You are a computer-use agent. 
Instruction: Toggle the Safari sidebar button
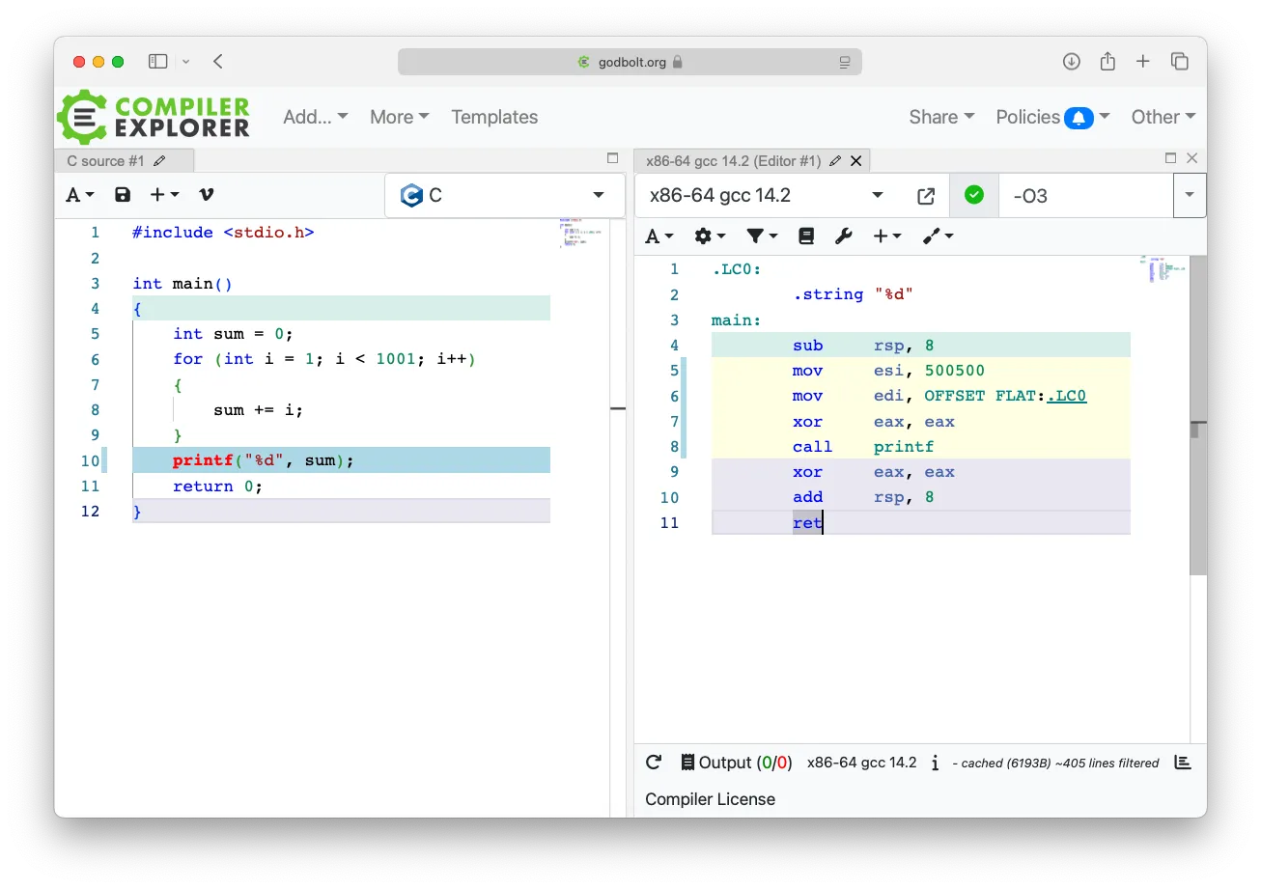(158, 62)
